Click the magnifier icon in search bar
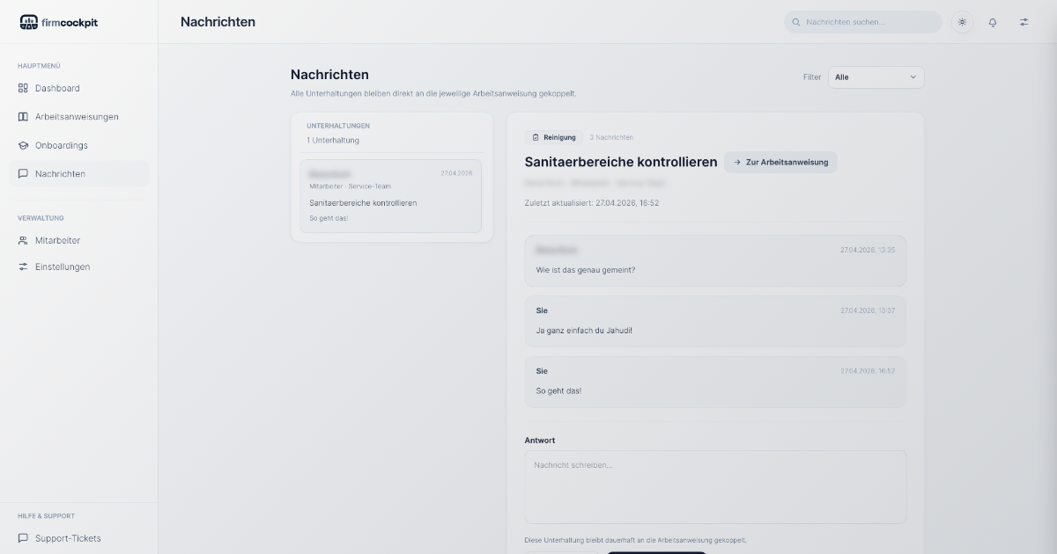 (x=796, y=22)
